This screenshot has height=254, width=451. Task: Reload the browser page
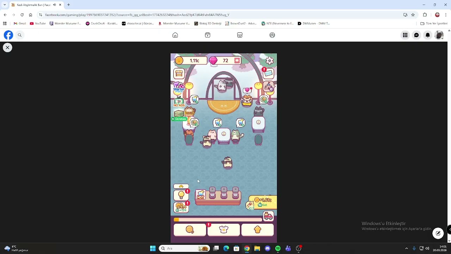click(x=22, y=15)
